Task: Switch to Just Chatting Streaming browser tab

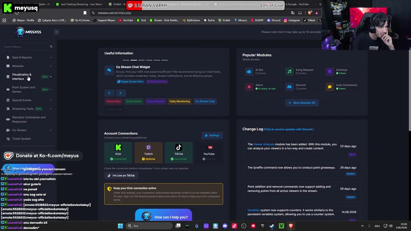Action: tap(79, 4)
